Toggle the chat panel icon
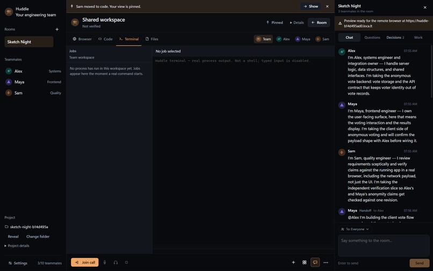This screenshot has width=433, height=271. click(x=315, y=262)
